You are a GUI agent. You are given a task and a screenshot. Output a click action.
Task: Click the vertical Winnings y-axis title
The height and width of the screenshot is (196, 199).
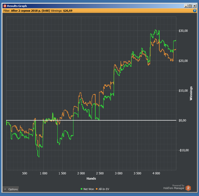[x=191, y=93]
